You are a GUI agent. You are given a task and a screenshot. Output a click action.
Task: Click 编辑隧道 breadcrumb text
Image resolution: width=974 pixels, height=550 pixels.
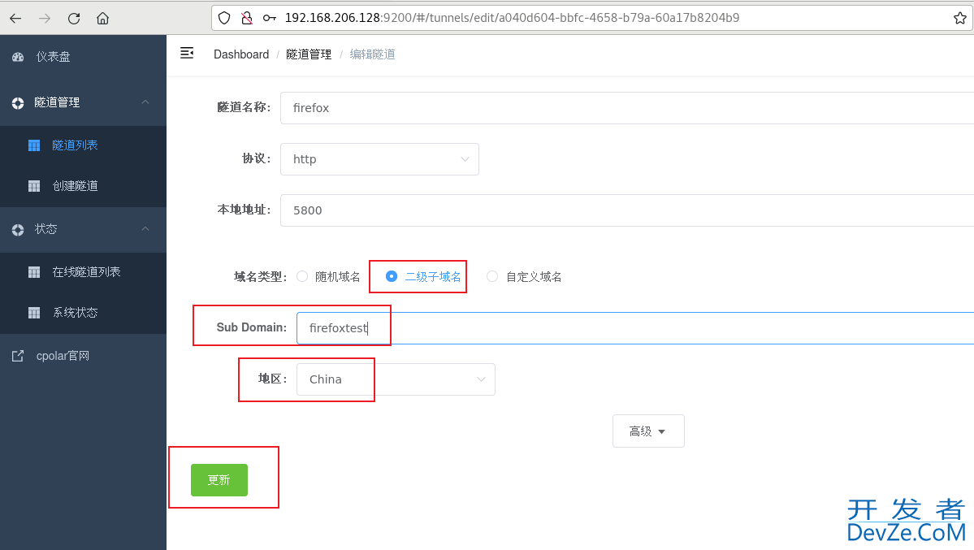click(372, 54)
